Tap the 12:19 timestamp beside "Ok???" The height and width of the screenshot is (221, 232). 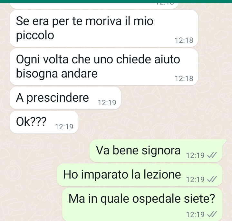(x=64, y=127)
